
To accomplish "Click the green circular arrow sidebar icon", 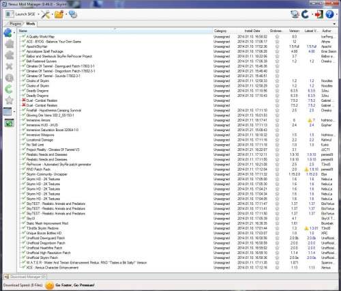I will [x=9, y=89].
